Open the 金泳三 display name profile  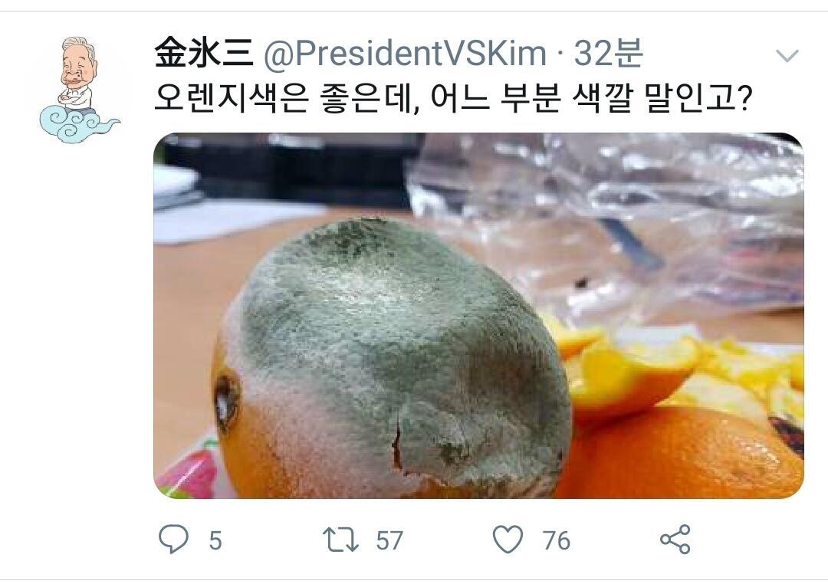click(x=204, y=53)
